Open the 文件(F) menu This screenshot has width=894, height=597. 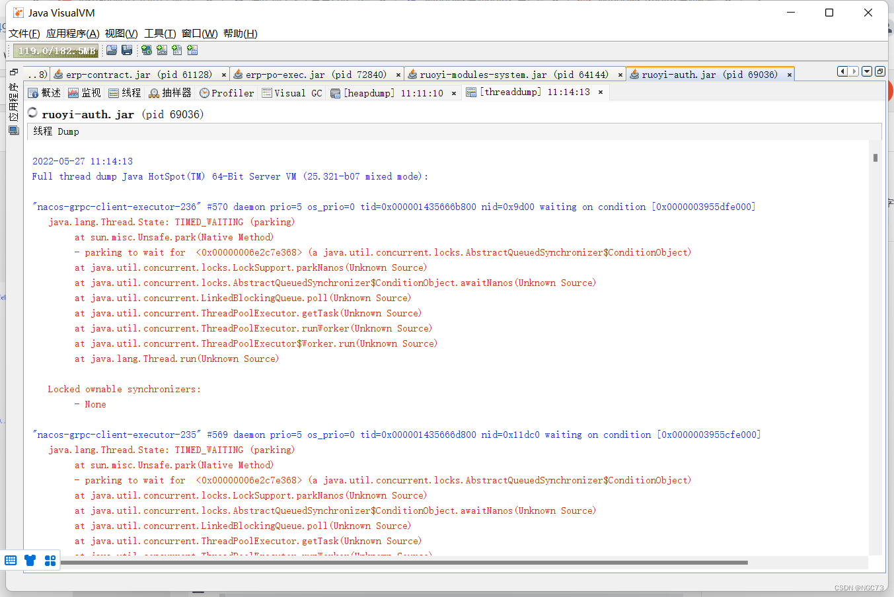pos(24,34)
